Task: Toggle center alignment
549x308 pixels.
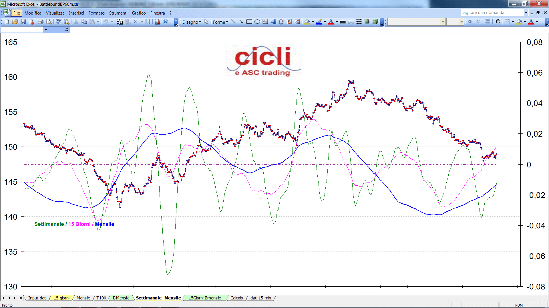Action: pos(488,22)
